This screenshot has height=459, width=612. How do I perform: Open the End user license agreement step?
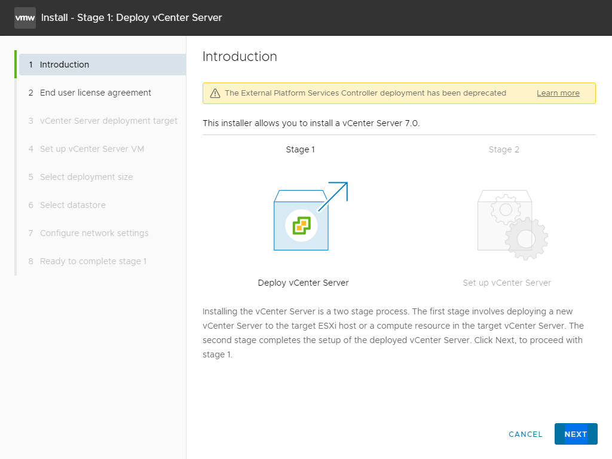[95, 93]
